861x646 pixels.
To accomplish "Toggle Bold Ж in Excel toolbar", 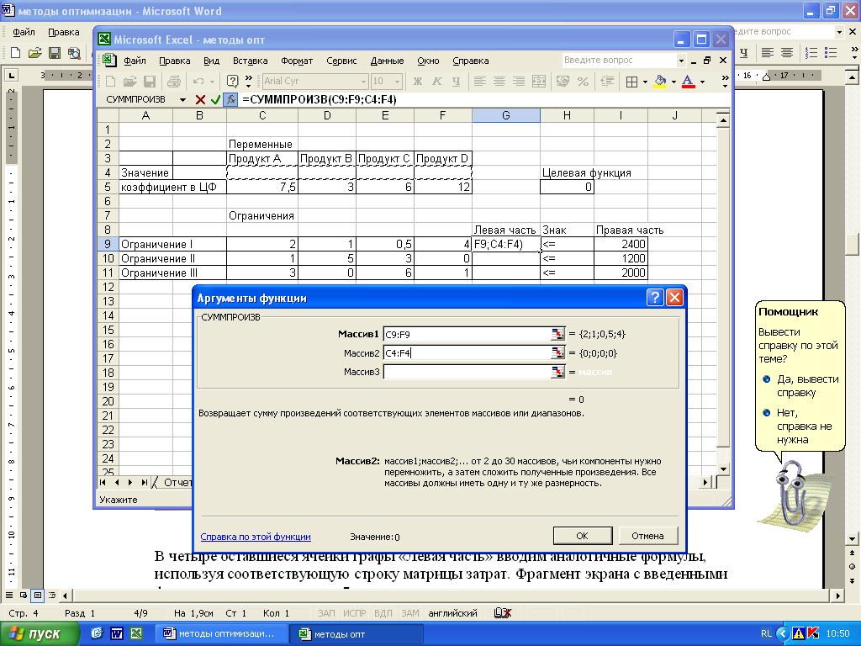I will [417, 82].
